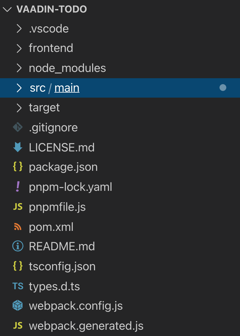Select the tsconfig.json file
Image resolution: width=240 pixels, height=336 pixels.
62,266
